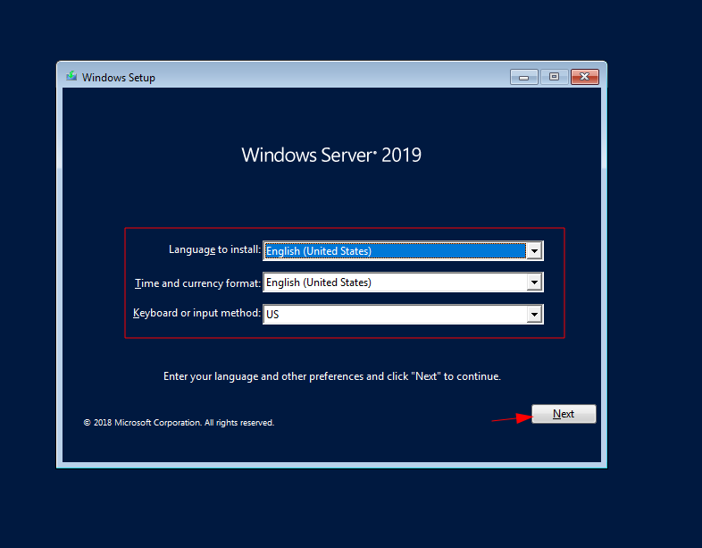
Task: Close the Windows Setup window
Action: point(585,77)
